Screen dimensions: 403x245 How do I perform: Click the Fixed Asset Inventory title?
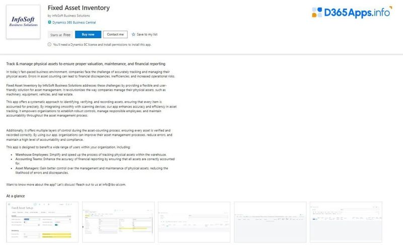(79, 8)
